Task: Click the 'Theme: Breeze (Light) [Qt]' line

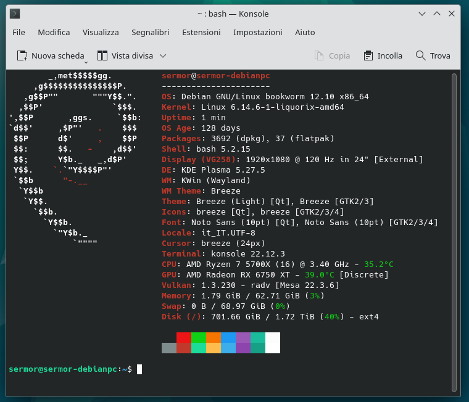Action: coord(267,201)
